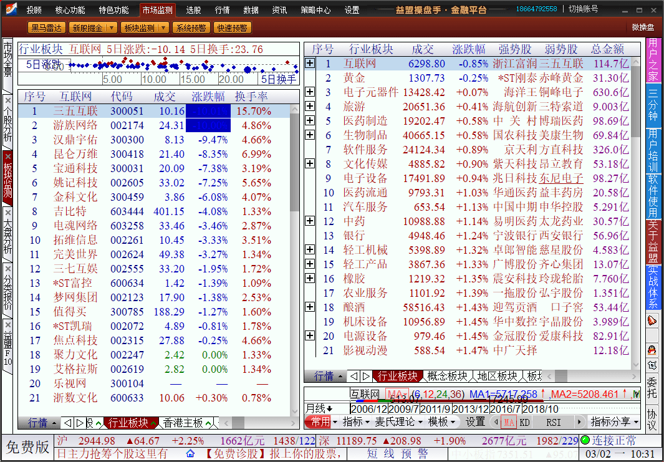Select the 三五互联 stock row

154,111
